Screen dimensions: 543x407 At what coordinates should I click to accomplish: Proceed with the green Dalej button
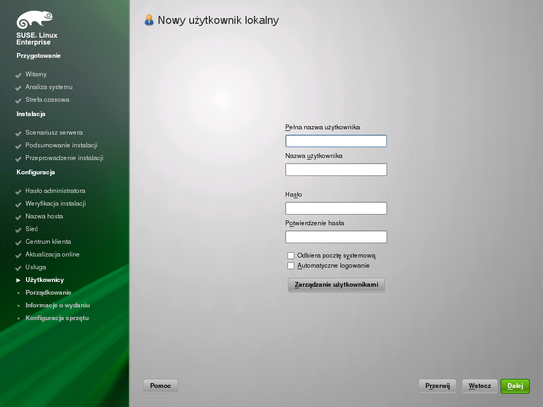click(515, 386)
